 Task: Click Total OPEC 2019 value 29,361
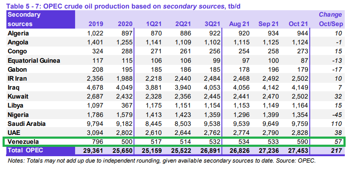(93, 151)
